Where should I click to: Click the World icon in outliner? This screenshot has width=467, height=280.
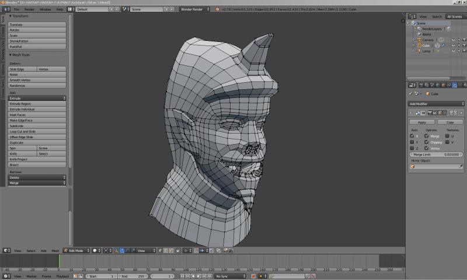(x=420, y=34)
